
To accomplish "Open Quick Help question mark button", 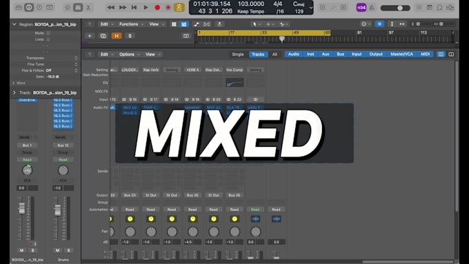I will pyautogui.click(x=39, y=8).
